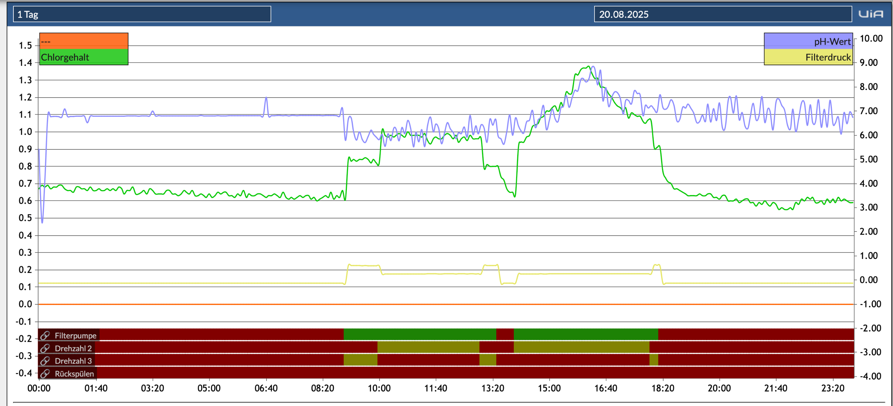
Task: Click the 16:40 time axis marker
Action: pos(606,388)
